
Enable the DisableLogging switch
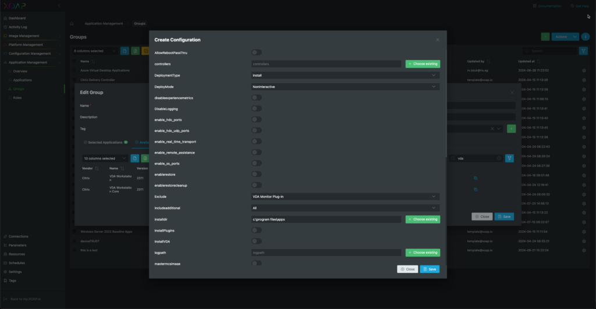pos(257,109)
